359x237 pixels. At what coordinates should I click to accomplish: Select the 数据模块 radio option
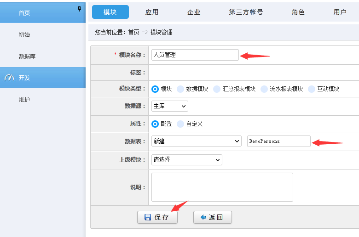(180, 89)
